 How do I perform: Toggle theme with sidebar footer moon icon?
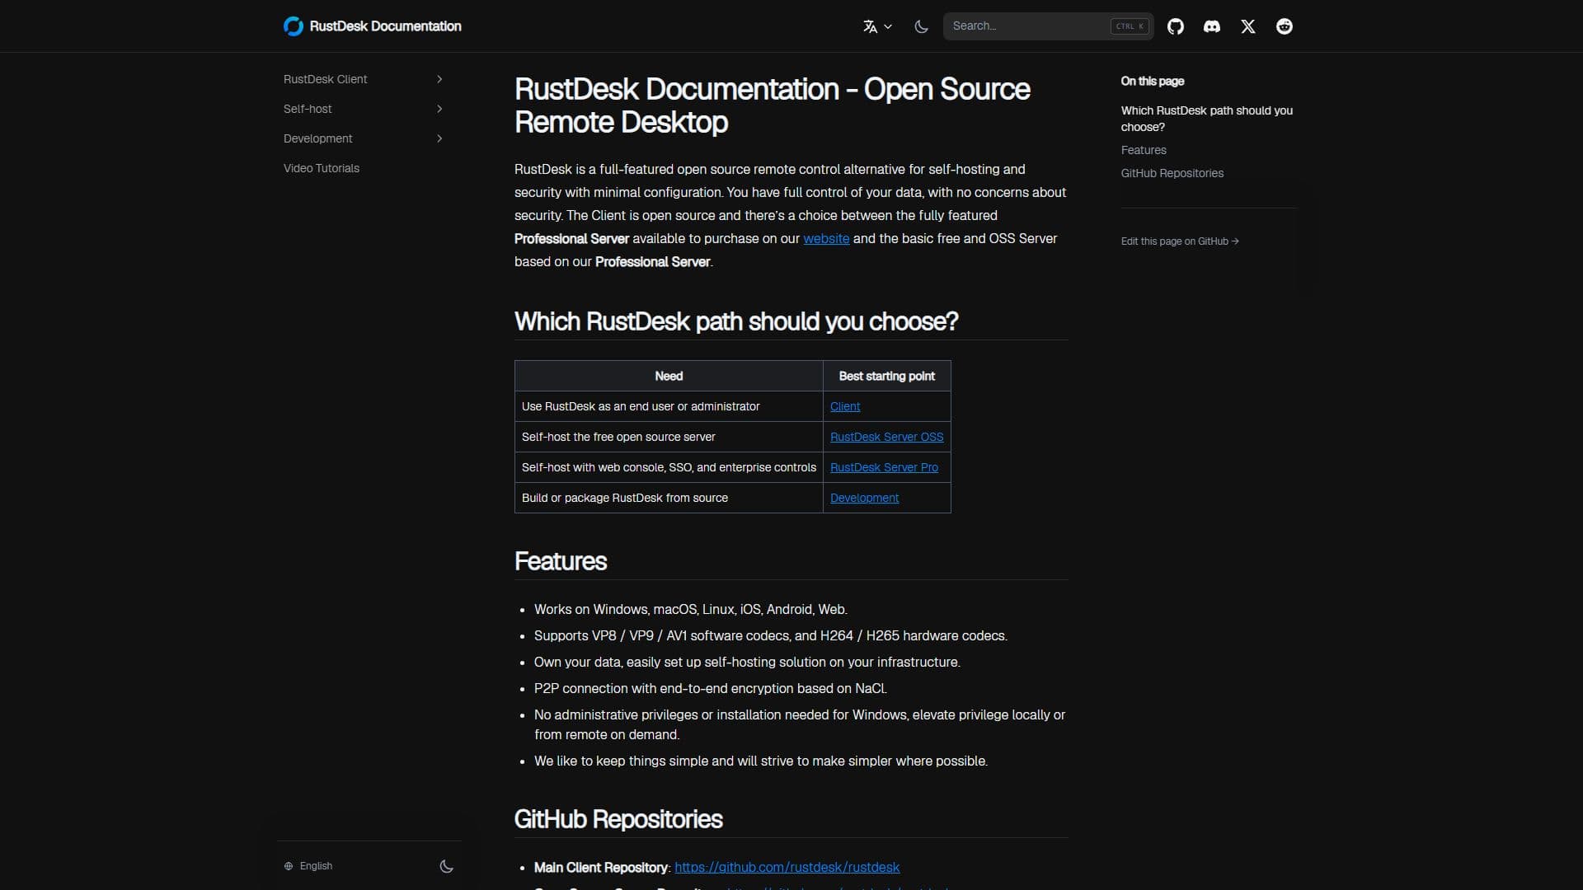(x=447, y=866)
